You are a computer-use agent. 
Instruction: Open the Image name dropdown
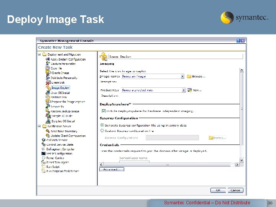pos(182,76)
